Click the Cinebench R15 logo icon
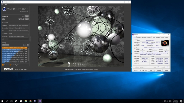The height and width of the screenshot is (103, 184). click(x=4, y=9)
